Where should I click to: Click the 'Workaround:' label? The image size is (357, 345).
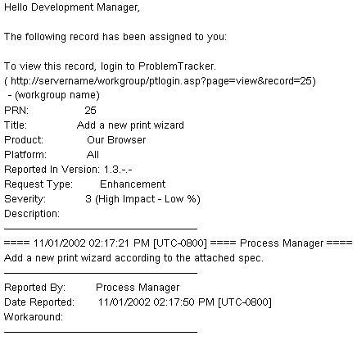34,317
